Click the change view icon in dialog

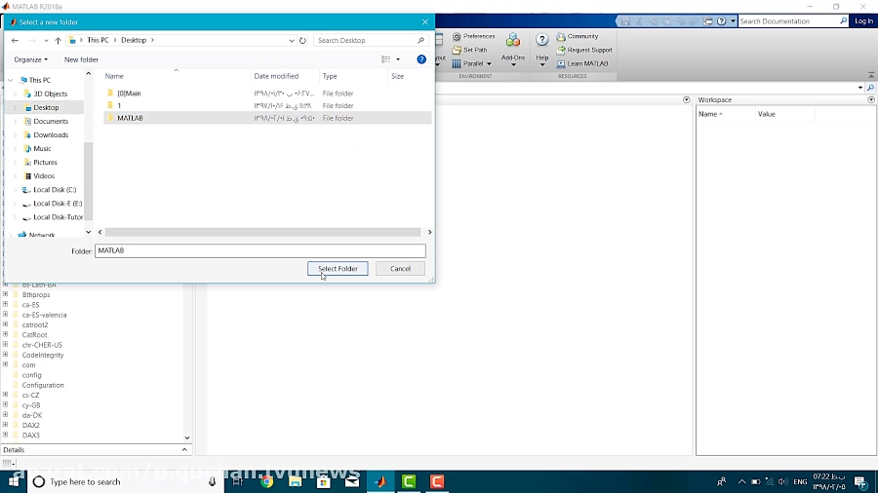(385, 59)
